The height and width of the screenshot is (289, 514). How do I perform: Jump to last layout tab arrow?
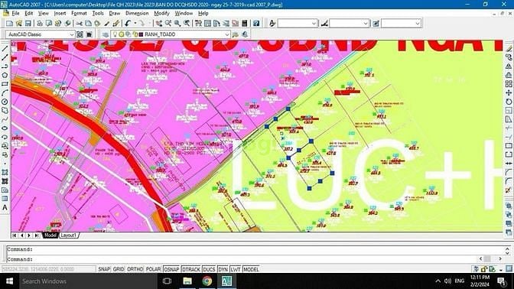37,235
